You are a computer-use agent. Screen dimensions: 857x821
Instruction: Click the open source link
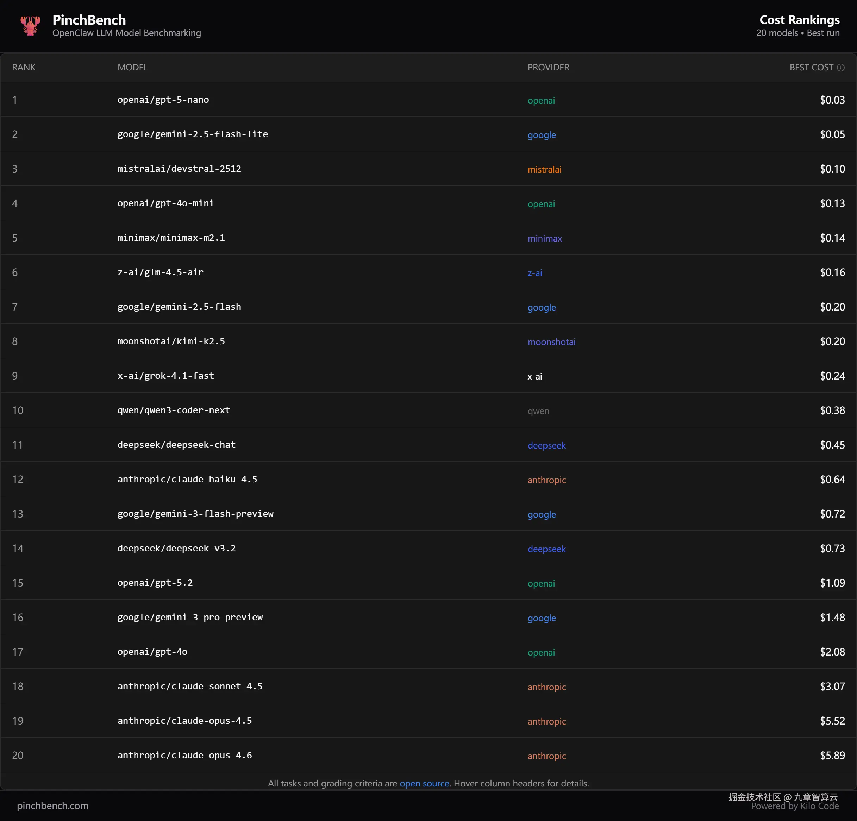(424, 783)
